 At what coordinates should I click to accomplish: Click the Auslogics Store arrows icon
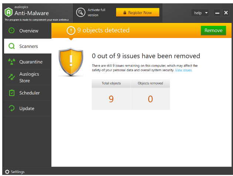pos(11,77)
